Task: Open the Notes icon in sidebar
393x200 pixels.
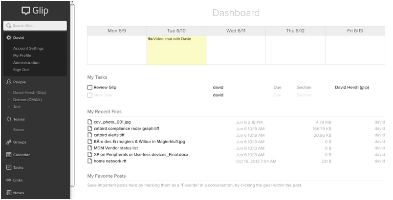Action: (9, 193)
